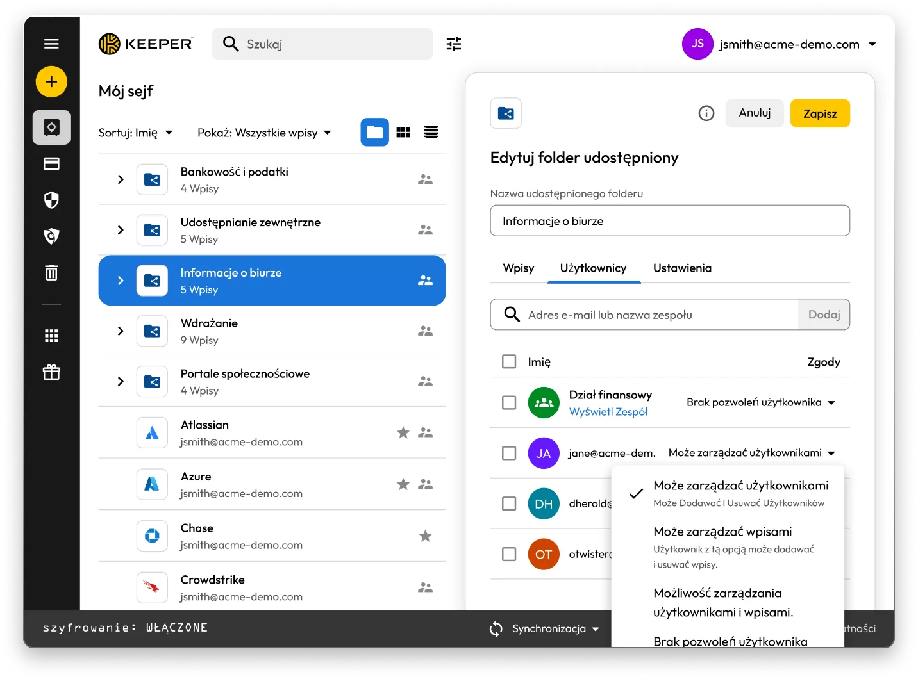Click Wyświetl Zespół link

click(608, 412)
